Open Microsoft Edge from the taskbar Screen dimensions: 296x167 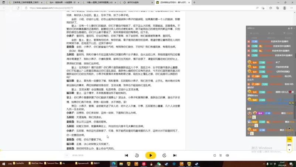(x=114, y=164)
